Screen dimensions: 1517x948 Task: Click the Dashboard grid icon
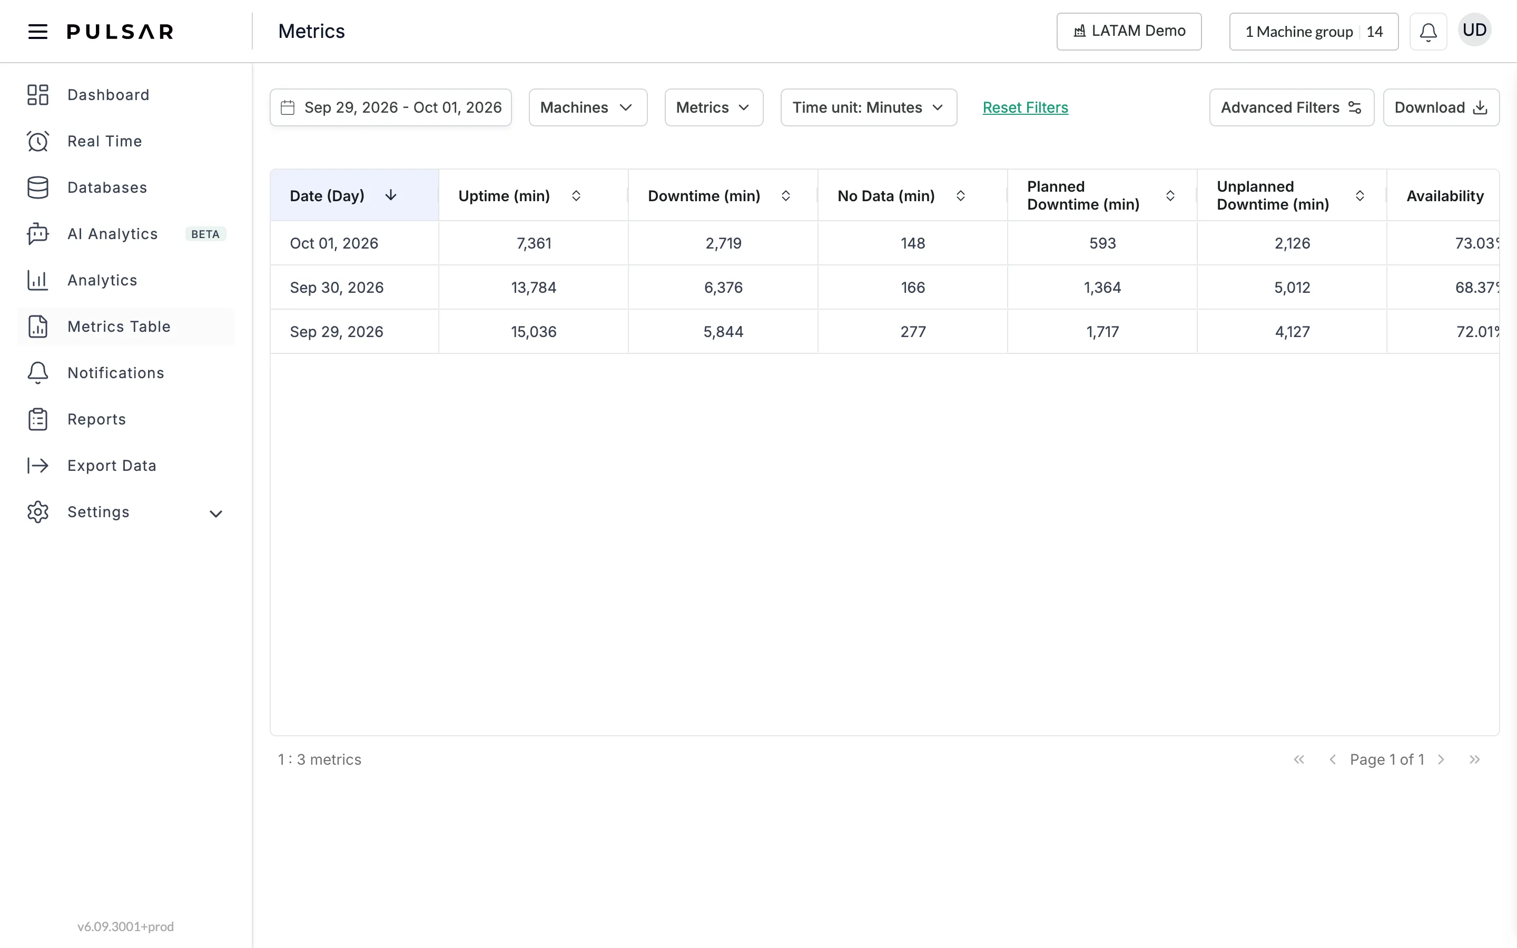[37, 95]
